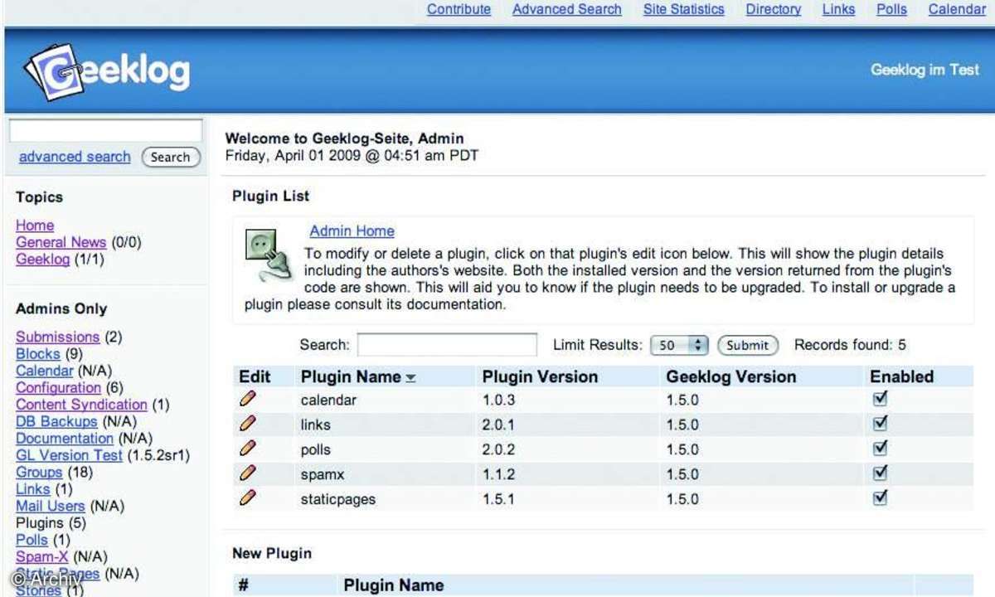Open Directory in the top navigation
The width and height of the screenshot is (995, 597).
[774, 9]
